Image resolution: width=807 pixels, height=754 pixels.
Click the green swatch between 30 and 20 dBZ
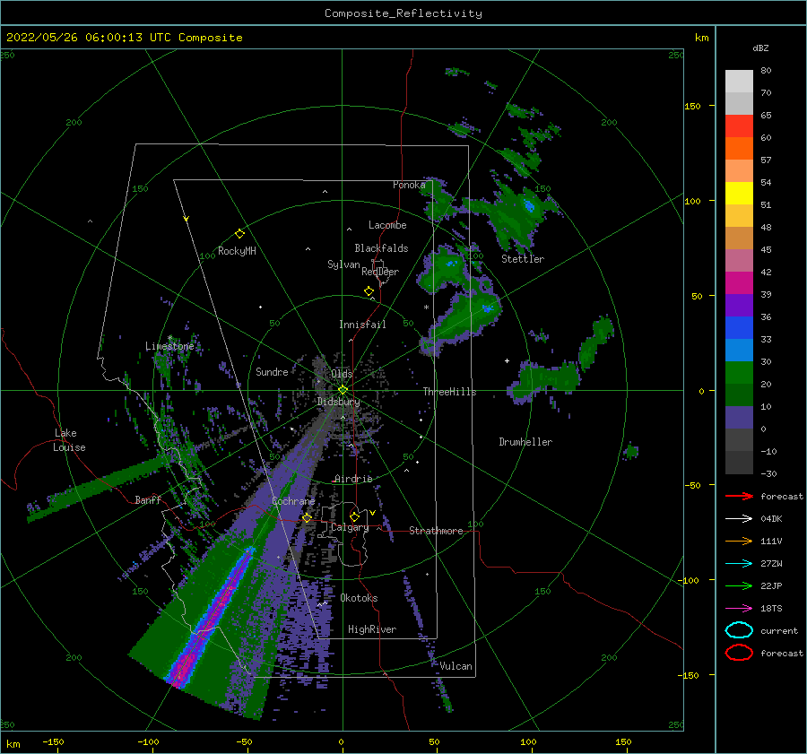(x=739, y=373)
